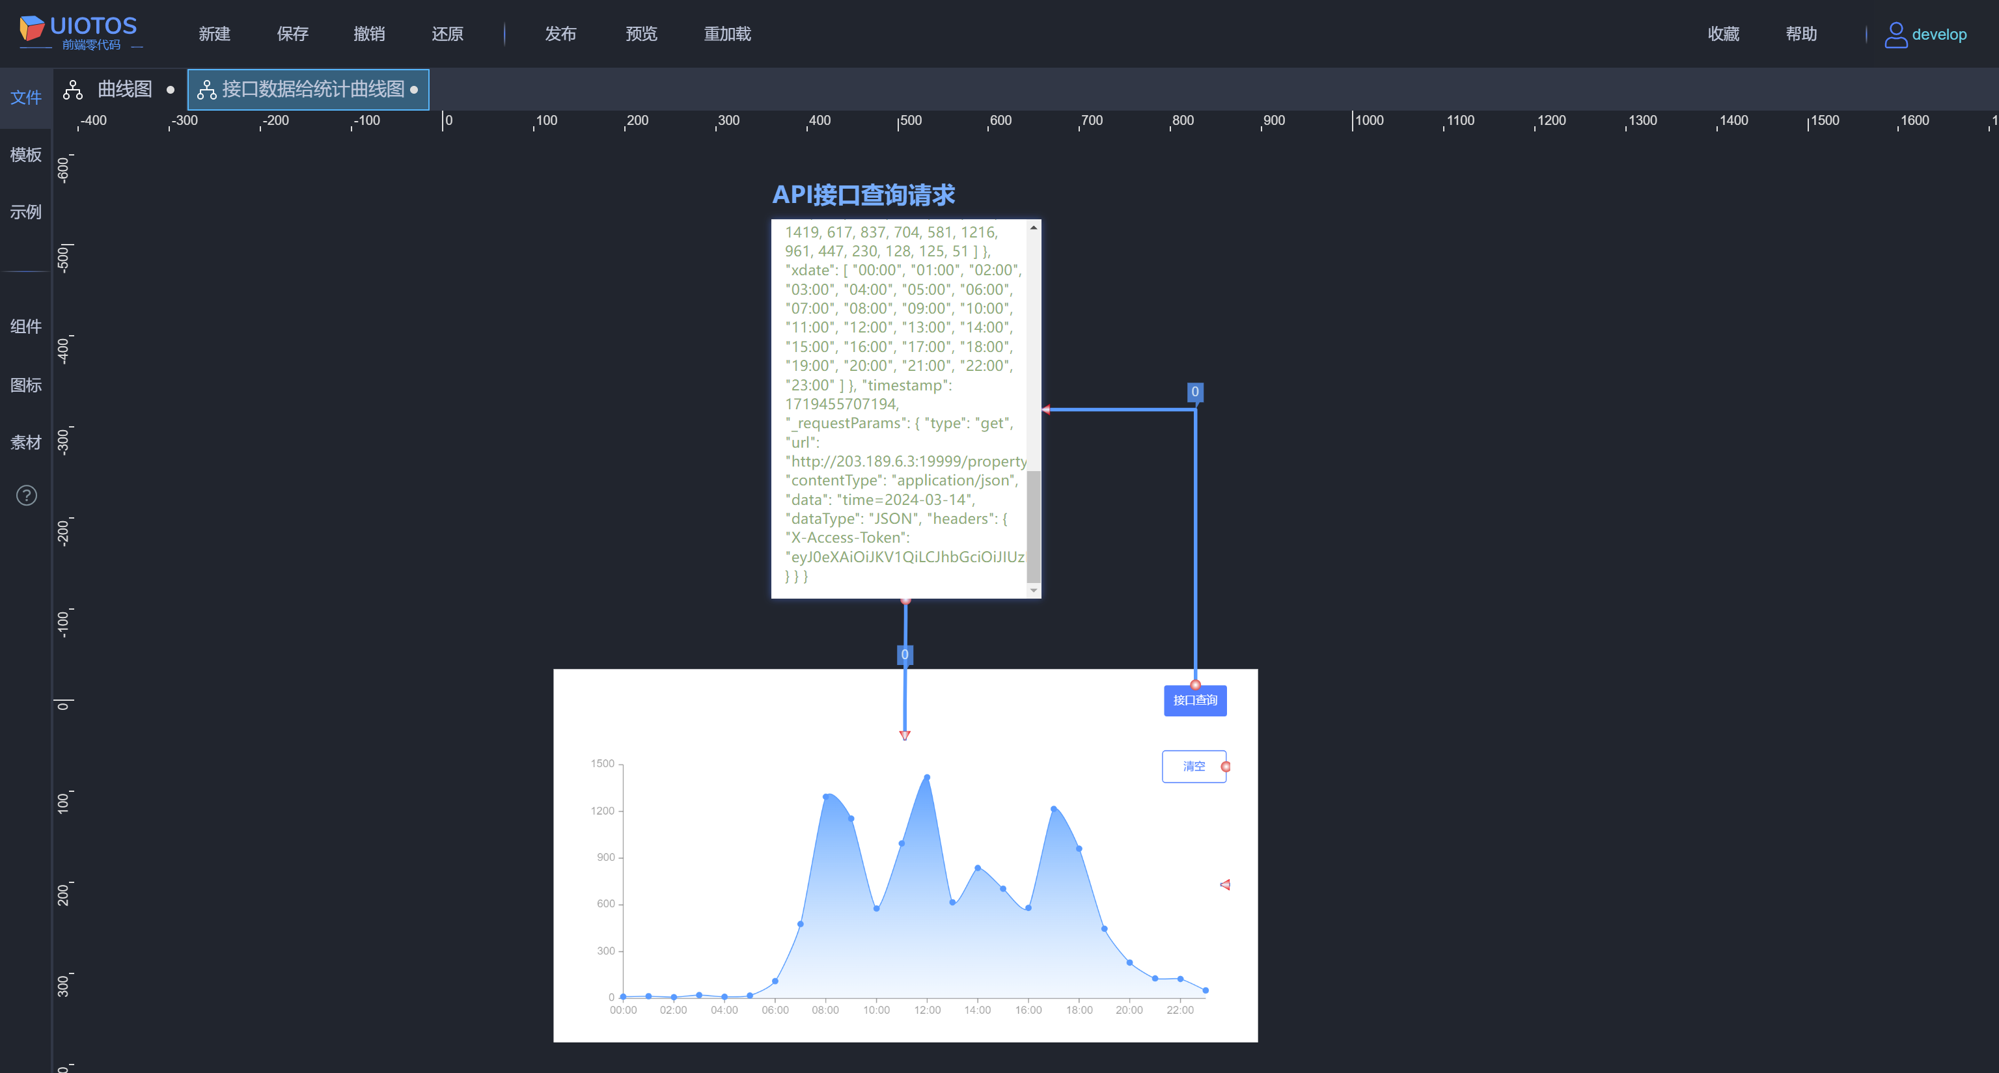The height and width of the screenshot is (1073, 1999).
Task: Click the downward red arrow above chart
Action: 905,735
